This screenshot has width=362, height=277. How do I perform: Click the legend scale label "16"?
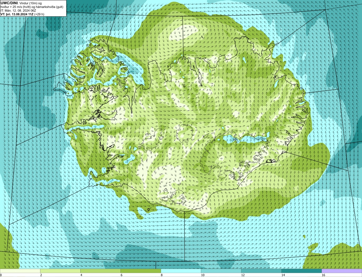(323, 275)
